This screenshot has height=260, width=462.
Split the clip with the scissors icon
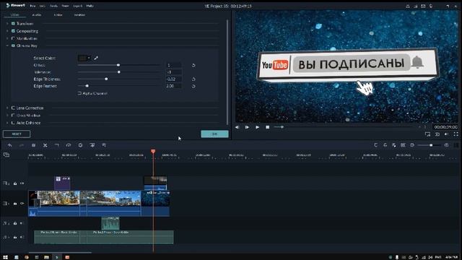click(x=45, y=145)
